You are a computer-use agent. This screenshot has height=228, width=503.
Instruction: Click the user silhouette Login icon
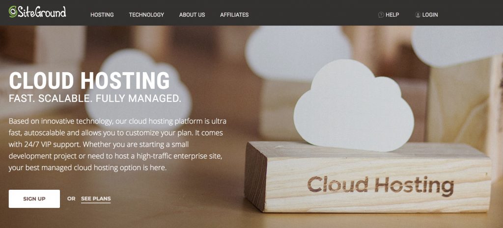point(418,15)
